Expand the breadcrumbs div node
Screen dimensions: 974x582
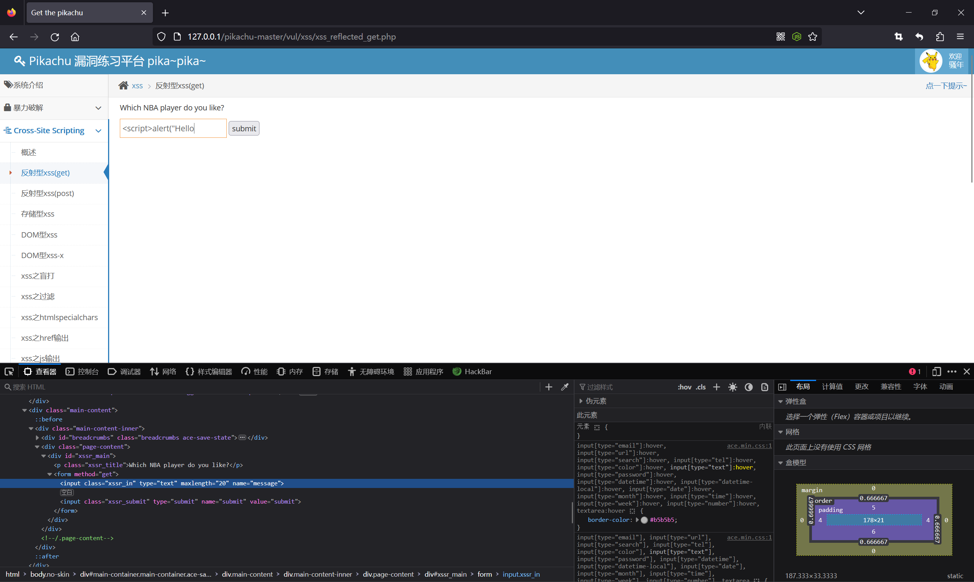37,438
